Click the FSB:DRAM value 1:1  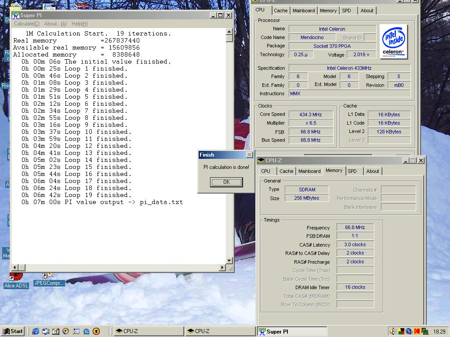(x=355, y=236)
